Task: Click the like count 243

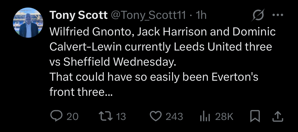Action: [x=174, y=116]
